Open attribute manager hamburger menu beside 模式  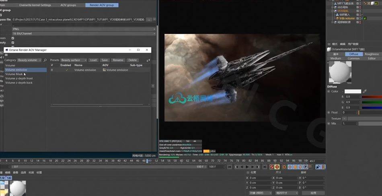tap(329, 44)
